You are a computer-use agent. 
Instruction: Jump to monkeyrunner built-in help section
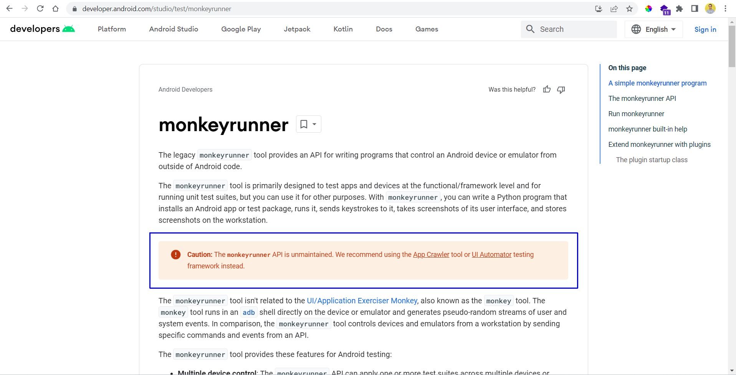(648, 129)
